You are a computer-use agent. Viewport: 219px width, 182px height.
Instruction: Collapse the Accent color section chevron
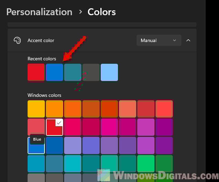[188, 40]
